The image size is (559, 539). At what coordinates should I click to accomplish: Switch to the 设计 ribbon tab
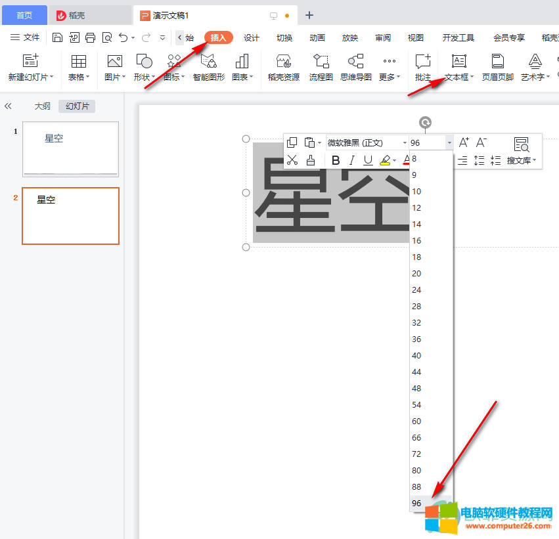click(x=251, y=37)
